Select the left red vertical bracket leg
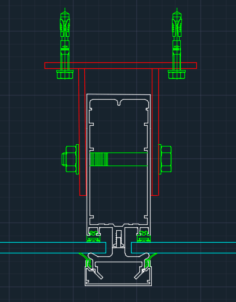This screenshot has width=236, height=302. click(82, 132)
